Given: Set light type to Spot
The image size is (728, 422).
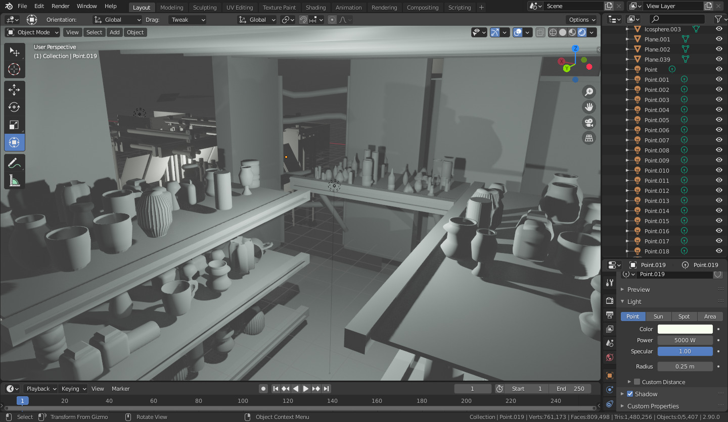Looking at the screenshot, I should (684, 316).
